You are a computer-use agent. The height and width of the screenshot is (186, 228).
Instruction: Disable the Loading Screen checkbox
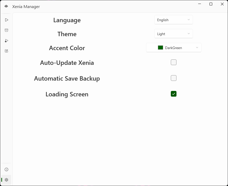pos(173,94)
